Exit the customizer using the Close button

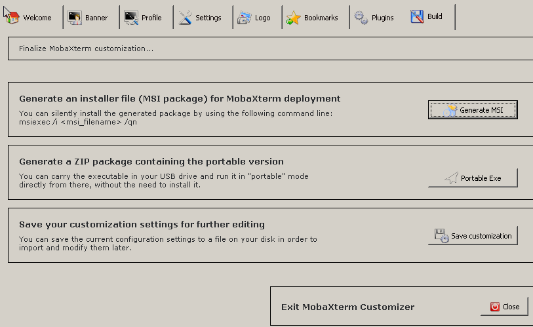503,307
